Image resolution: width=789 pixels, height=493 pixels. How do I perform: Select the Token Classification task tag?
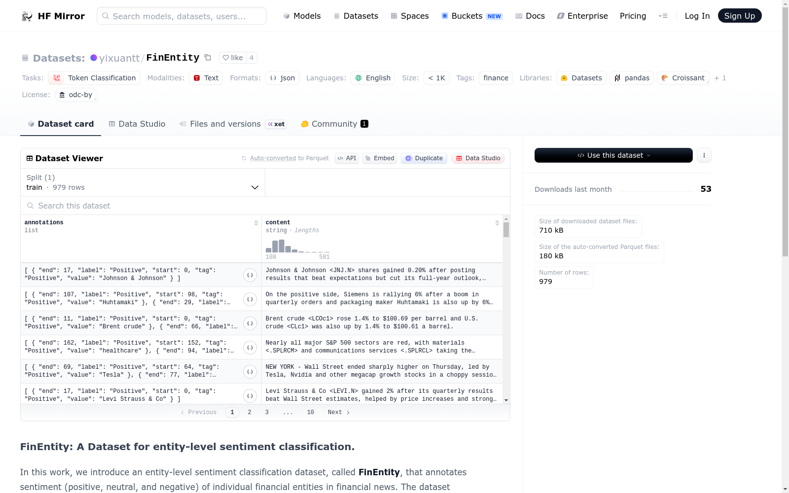pos(94,78)
